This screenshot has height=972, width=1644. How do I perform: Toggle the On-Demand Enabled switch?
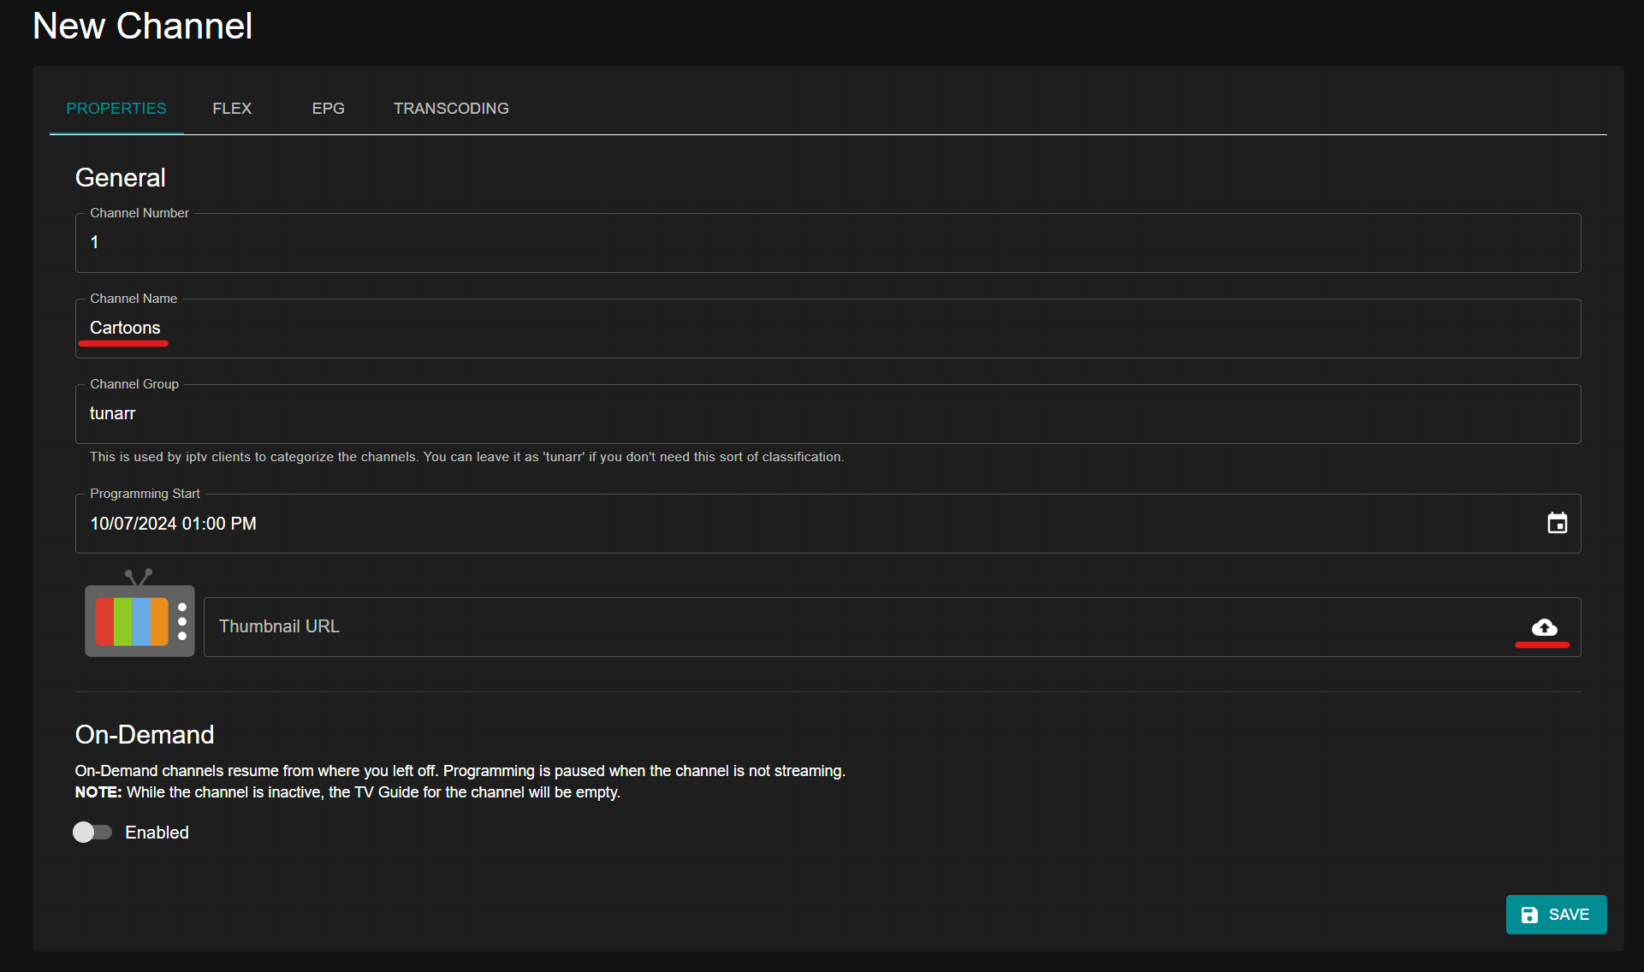92,832
